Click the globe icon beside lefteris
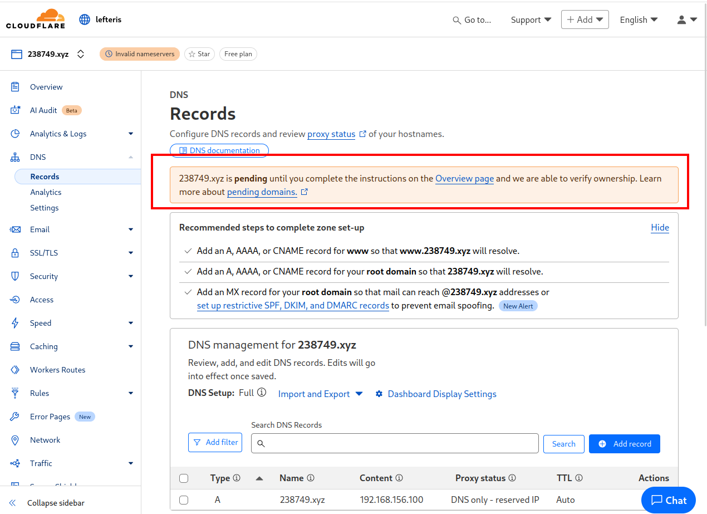 click(85, 19)
